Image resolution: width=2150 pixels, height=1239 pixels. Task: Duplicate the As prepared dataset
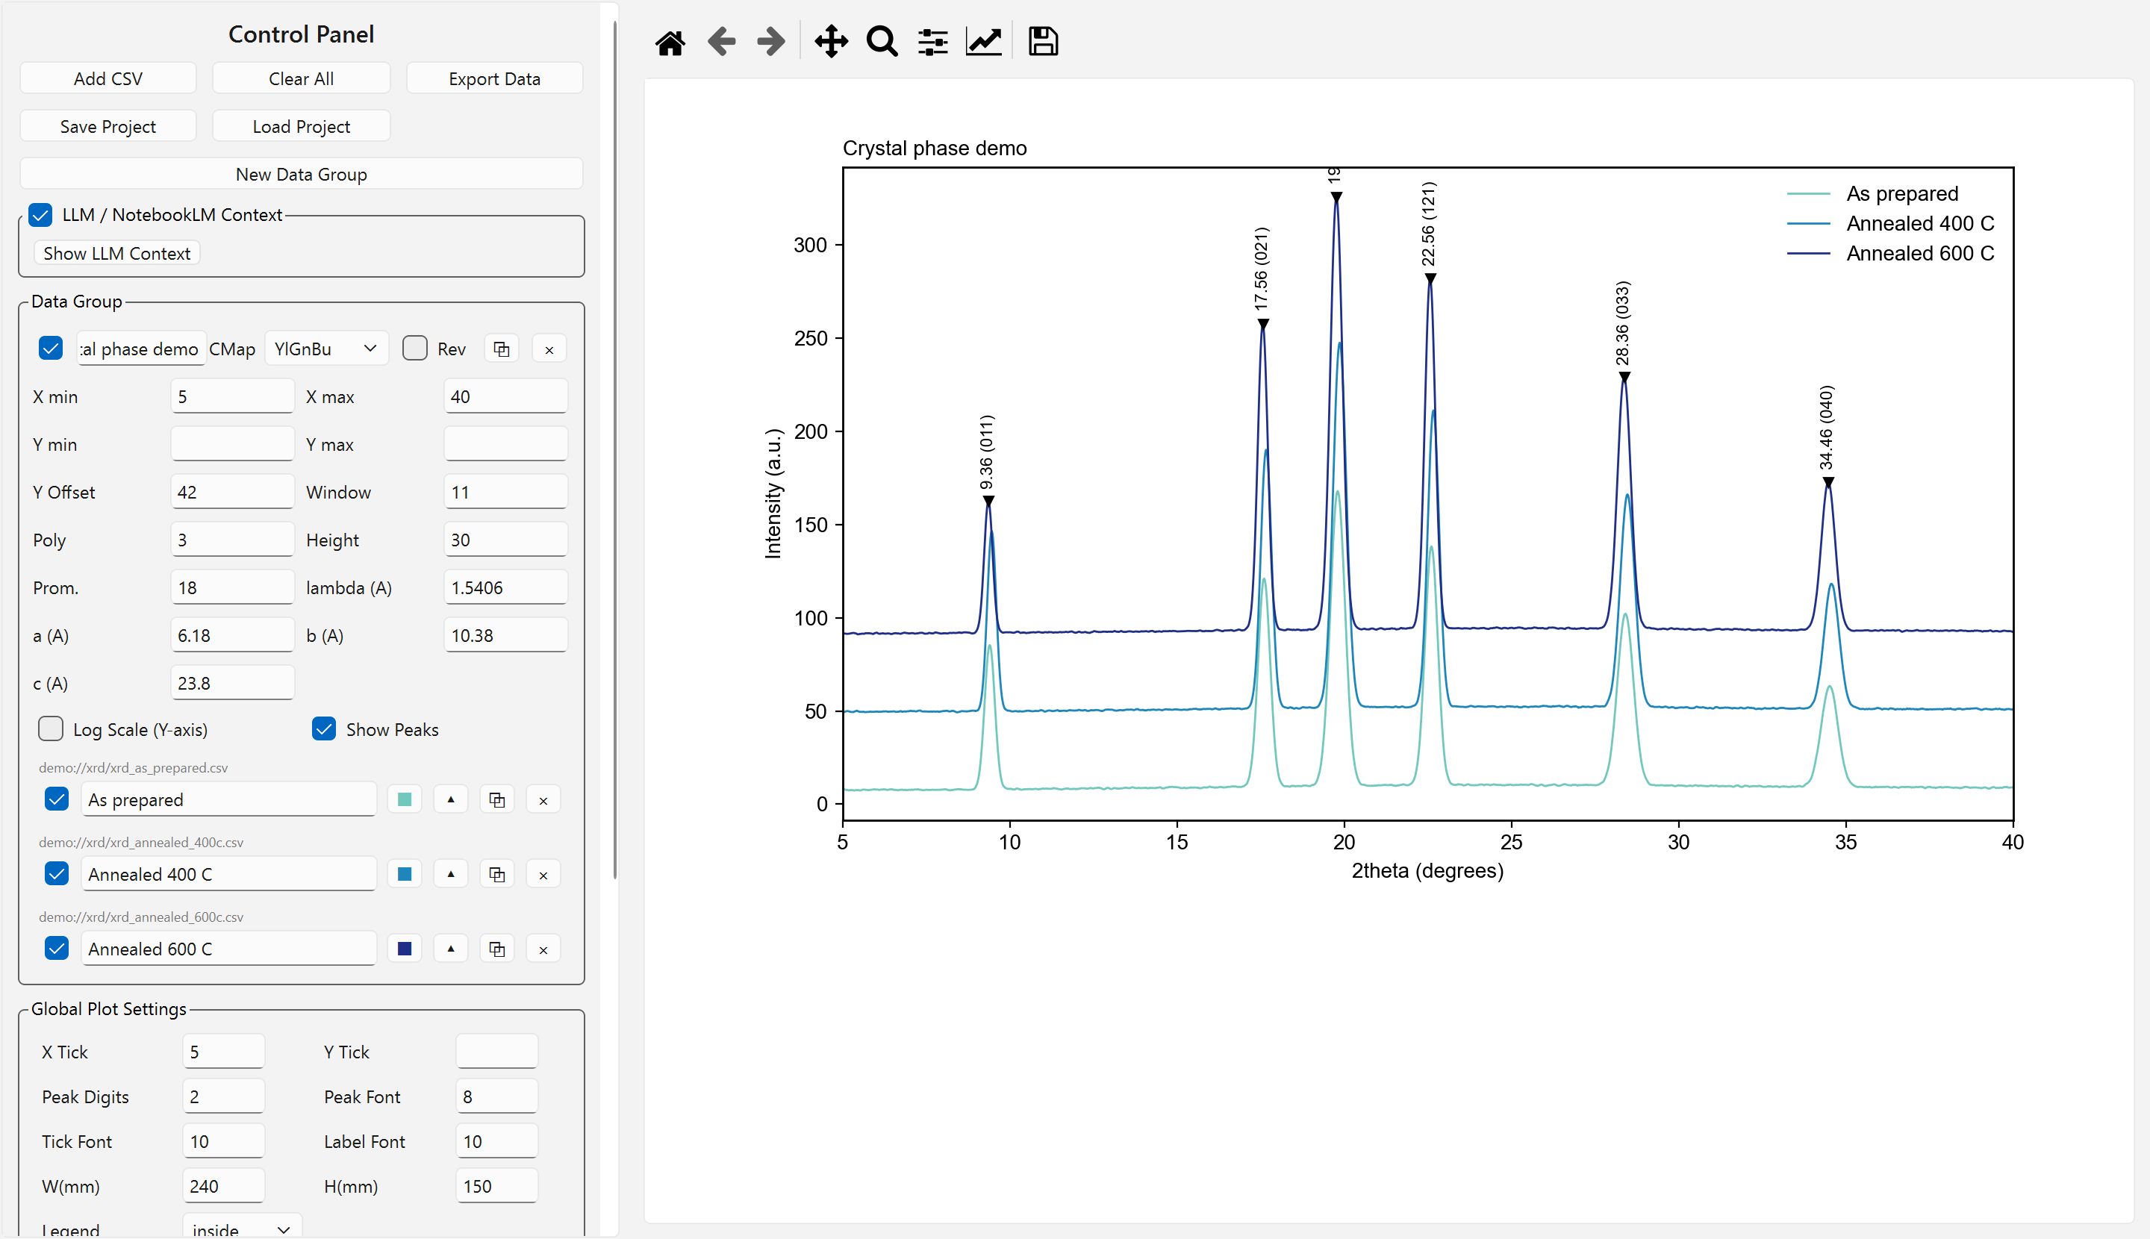click(497, 800)
